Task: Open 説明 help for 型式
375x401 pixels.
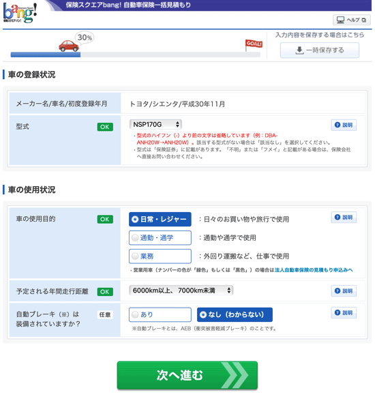Action: [x=344, y=125]
